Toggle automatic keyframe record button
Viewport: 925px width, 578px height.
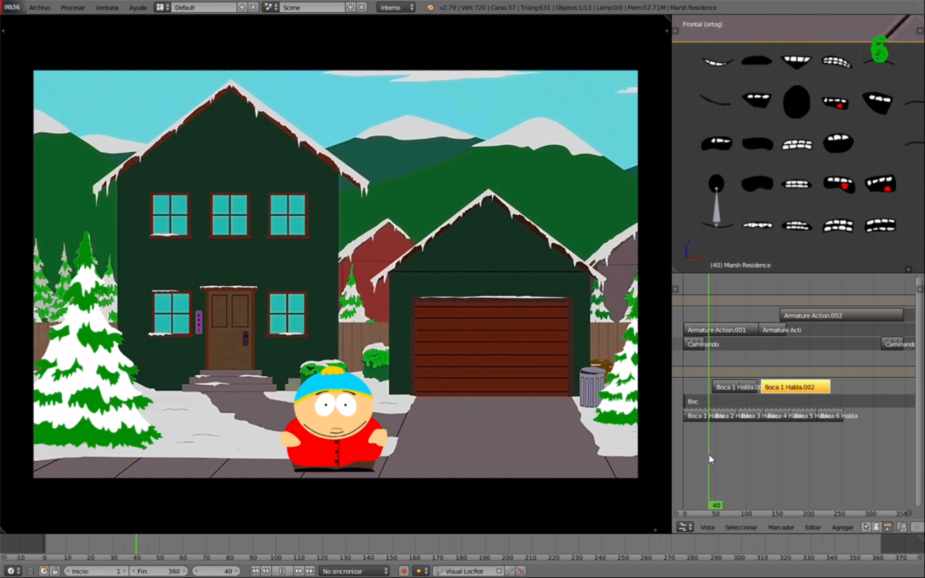click(404, 571)
